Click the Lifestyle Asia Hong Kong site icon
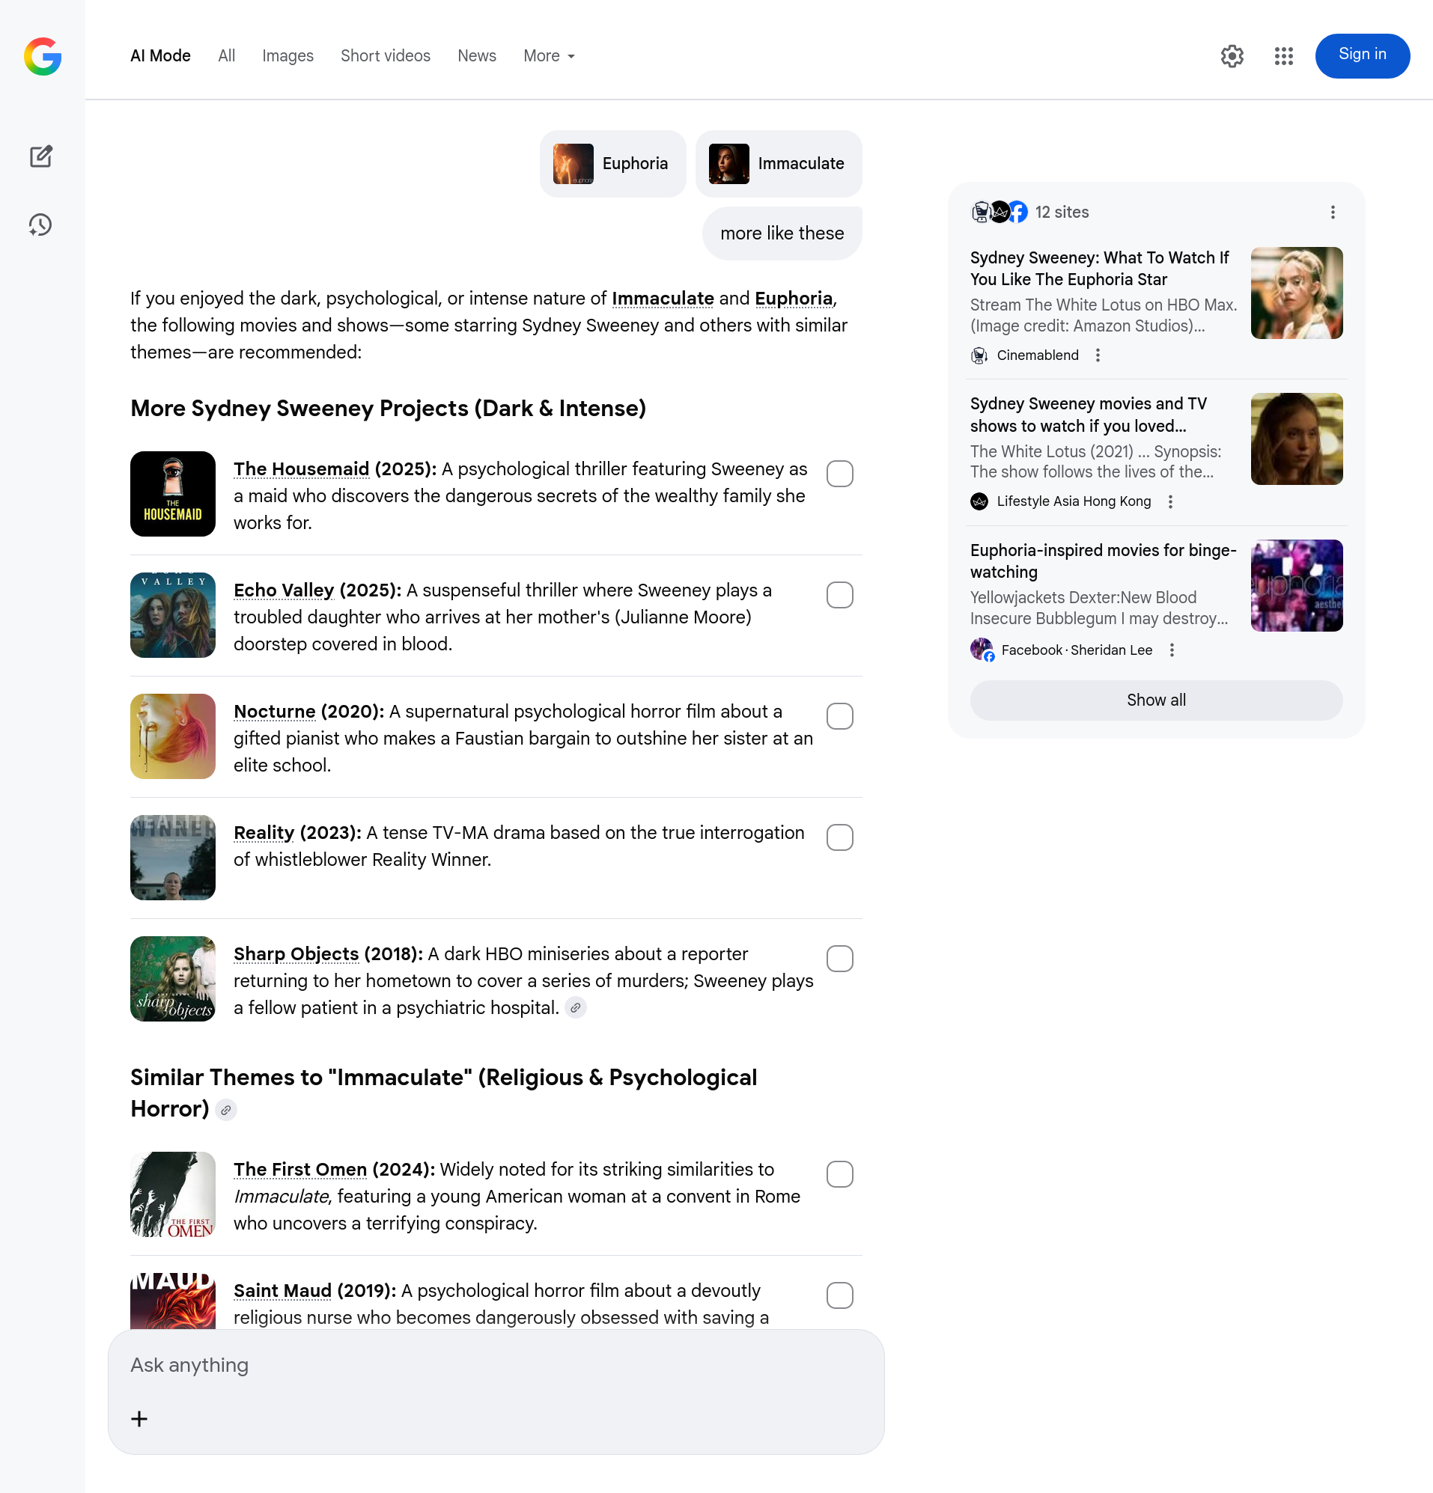The width and height of the screenshot is (1433, 1493). click(x=979, y=501)
